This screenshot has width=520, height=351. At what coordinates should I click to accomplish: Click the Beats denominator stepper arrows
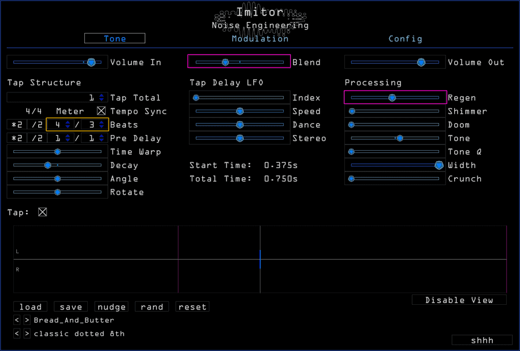click(102, 125)
